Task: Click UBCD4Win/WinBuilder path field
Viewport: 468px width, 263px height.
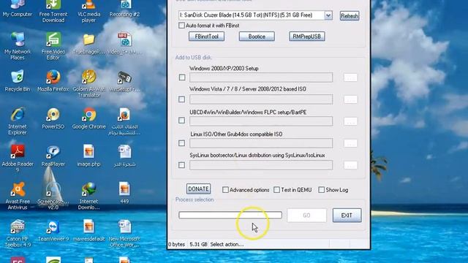Action: [x=261, y=121]
